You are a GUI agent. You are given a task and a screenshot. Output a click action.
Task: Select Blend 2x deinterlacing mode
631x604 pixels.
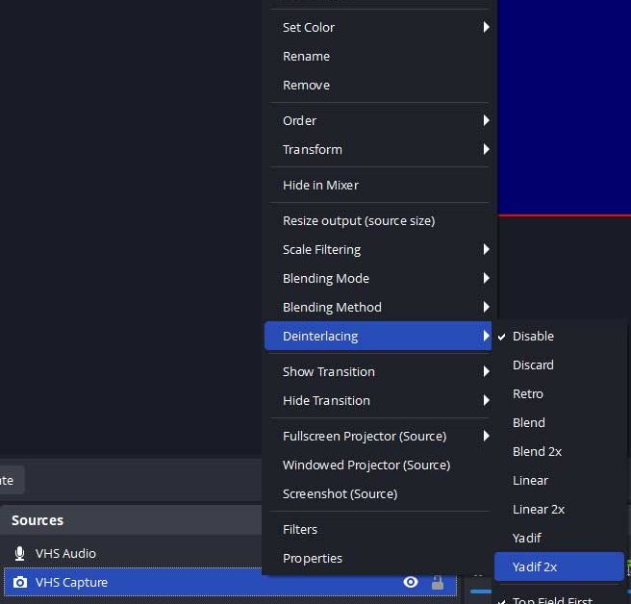[x=537, y=451]
